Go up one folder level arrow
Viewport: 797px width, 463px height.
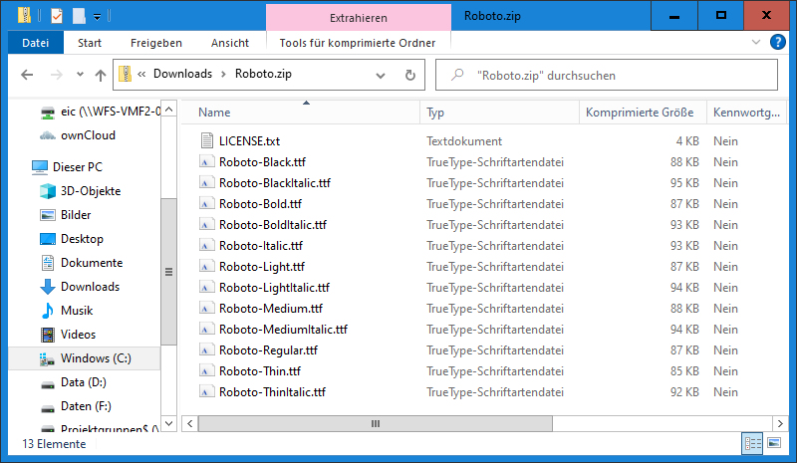click(x=101, y=76)
